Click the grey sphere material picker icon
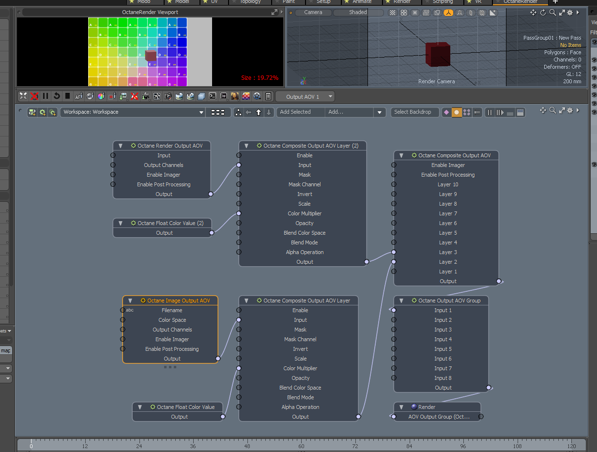 tap(90, 96)
